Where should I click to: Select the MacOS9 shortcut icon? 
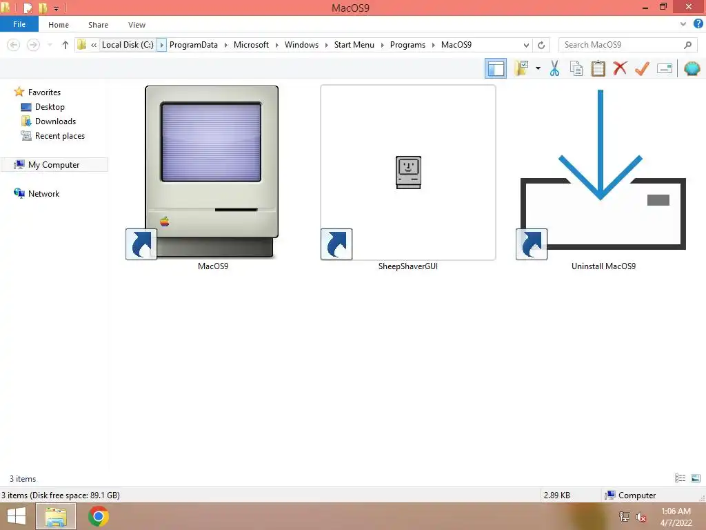pos(212,173)
